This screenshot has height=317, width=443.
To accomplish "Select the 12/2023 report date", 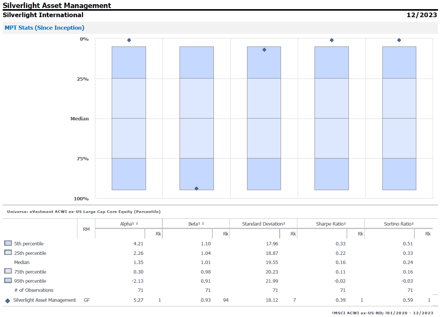I will point(422,15).
